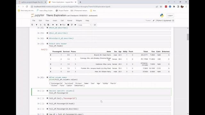Click the full_df.PassengerId.describe() cell
This screenshot has width=205, height=115.
110,109
